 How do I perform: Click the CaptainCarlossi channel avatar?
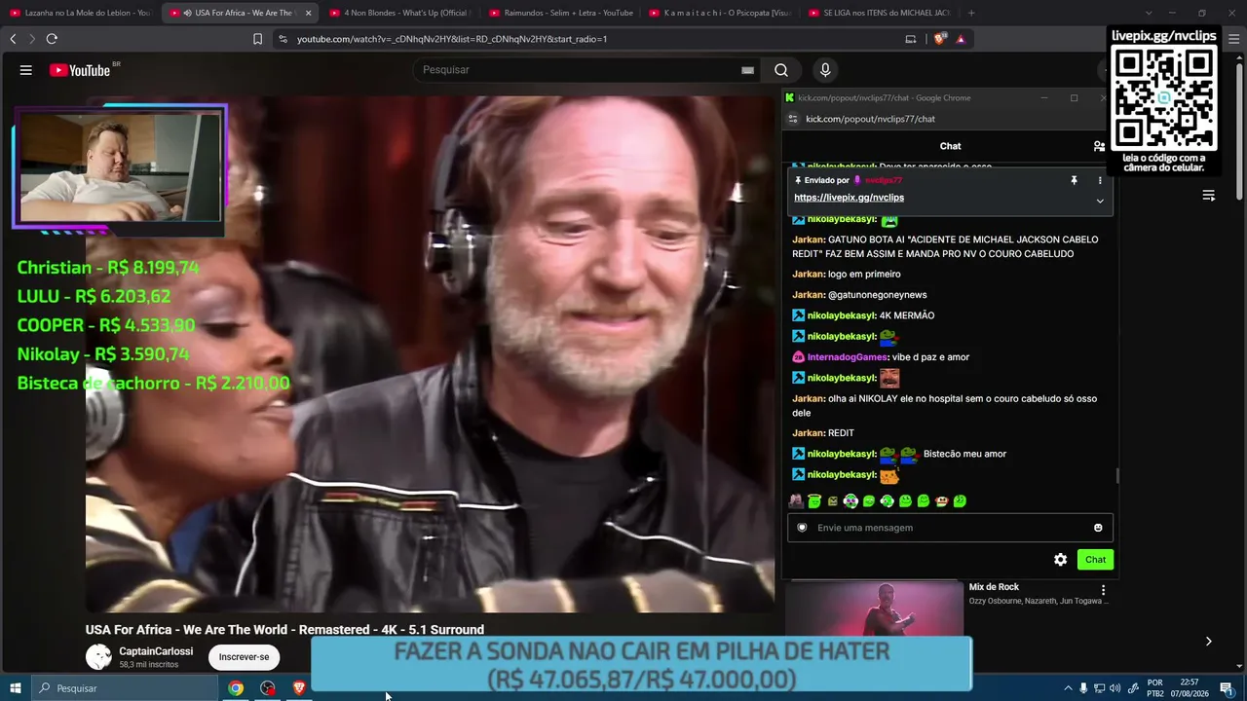(98, 657)
